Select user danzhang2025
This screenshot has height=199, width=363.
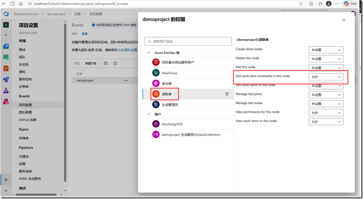188,124
